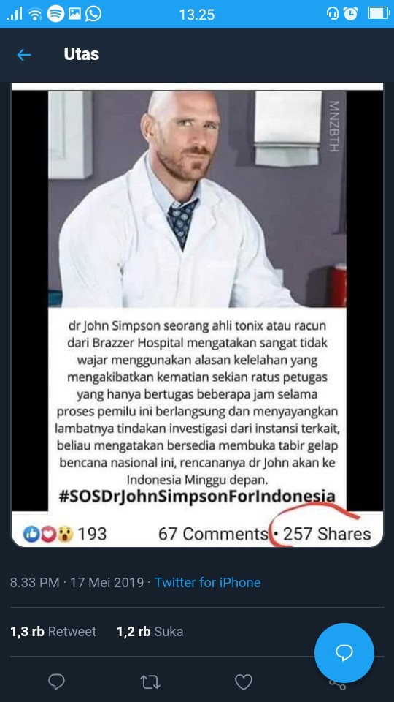Tap the gallery picture icon in the status bar

point(74,14)
